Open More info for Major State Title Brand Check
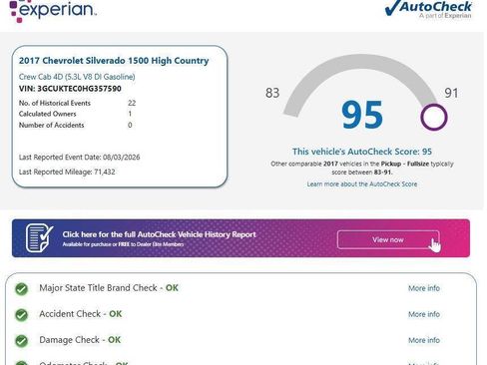Image resolution: width=487 pixels, height=365 pixels. pyautogui.click(x=424, y=288)
